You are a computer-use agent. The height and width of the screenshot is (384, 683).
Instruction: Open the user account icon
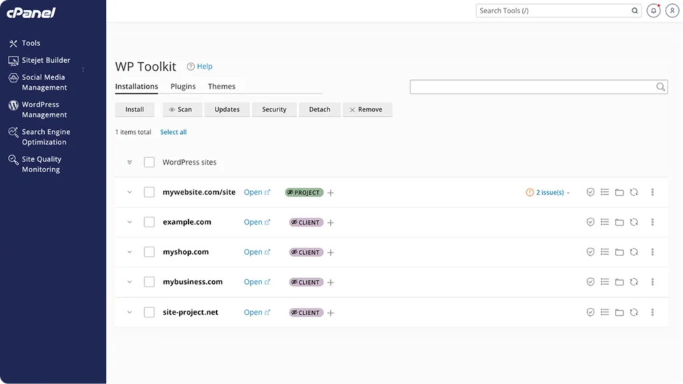672,11
